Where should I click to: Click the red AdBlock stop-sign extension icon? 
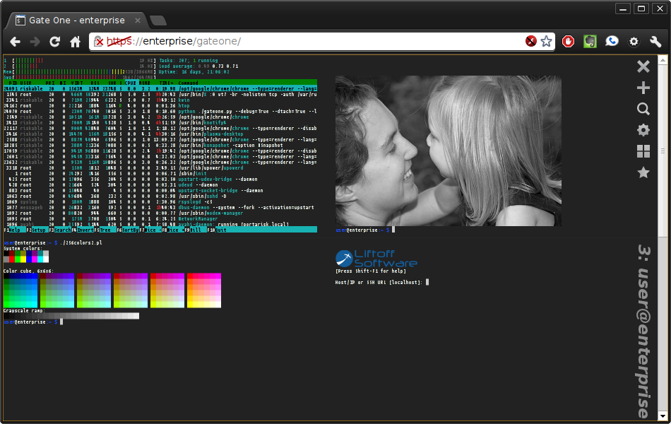coord(568,41)
